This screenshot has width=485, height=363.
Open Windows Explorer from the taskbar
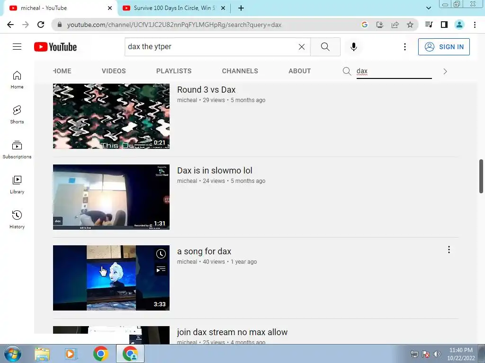point(42,354)
